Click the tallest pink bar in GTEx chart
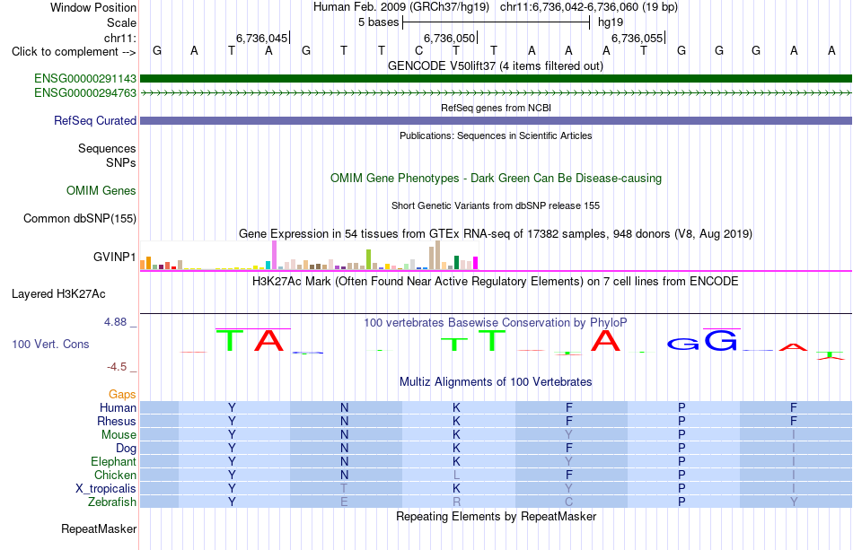This screenshot has width=853, height=550. (x=274, y=256)
